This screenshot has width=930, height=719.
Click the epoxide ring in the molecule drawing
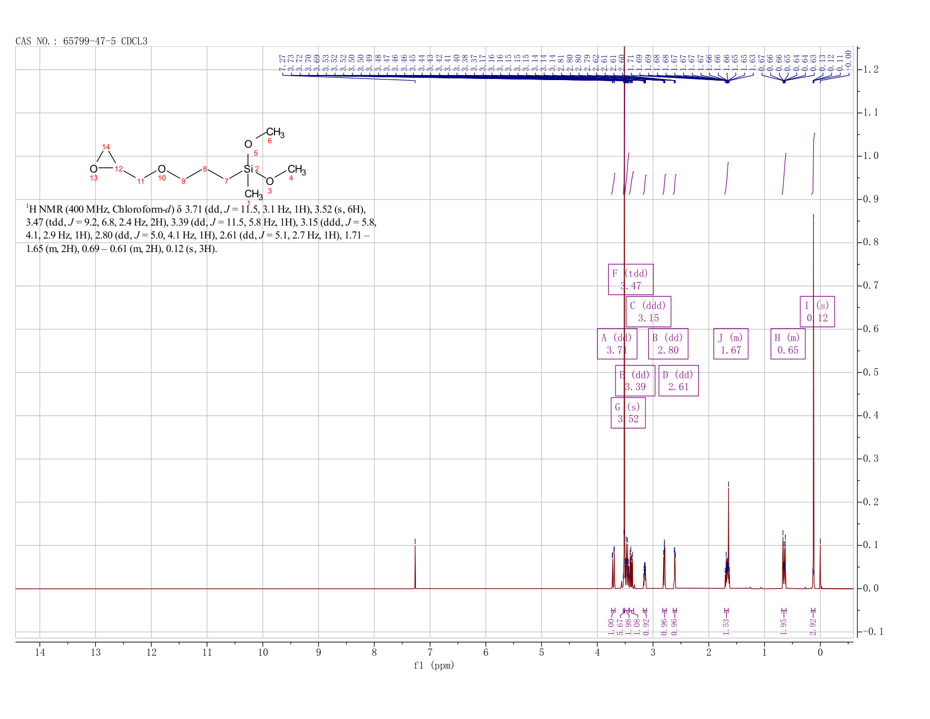pyautogui.click(x=105, y=161)
